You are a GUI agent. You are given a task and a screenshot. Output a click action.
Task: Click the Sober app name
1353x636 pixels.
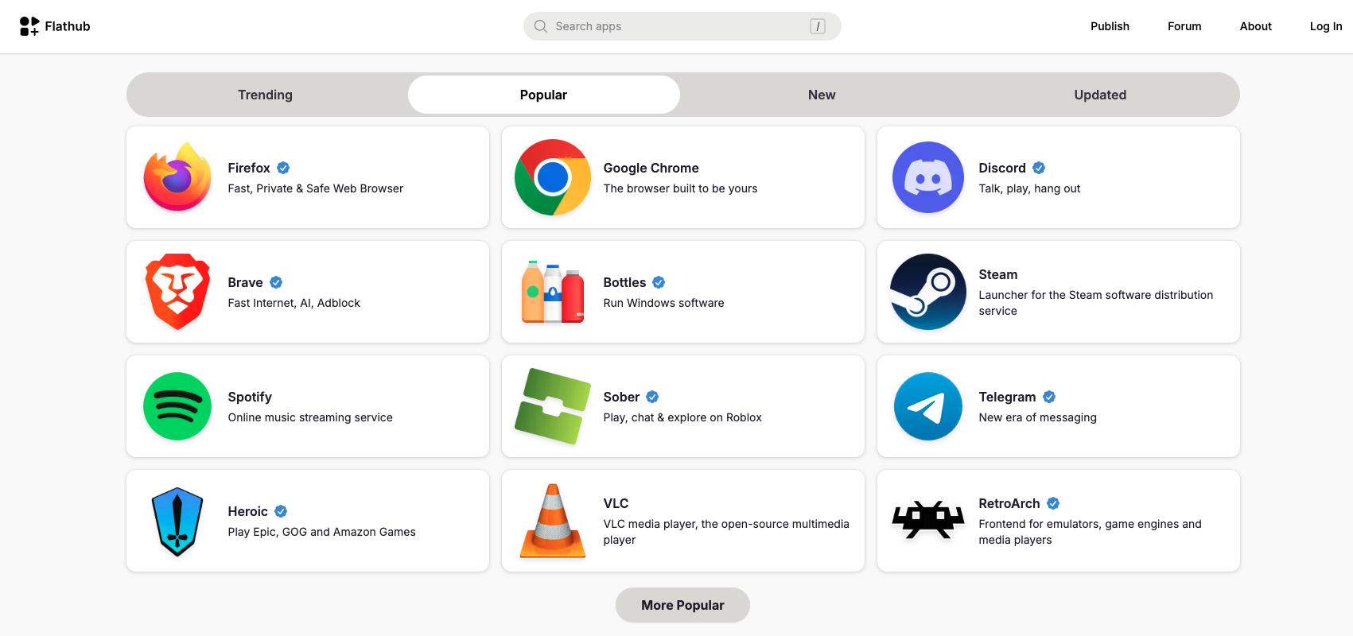[x=621, y=397]
